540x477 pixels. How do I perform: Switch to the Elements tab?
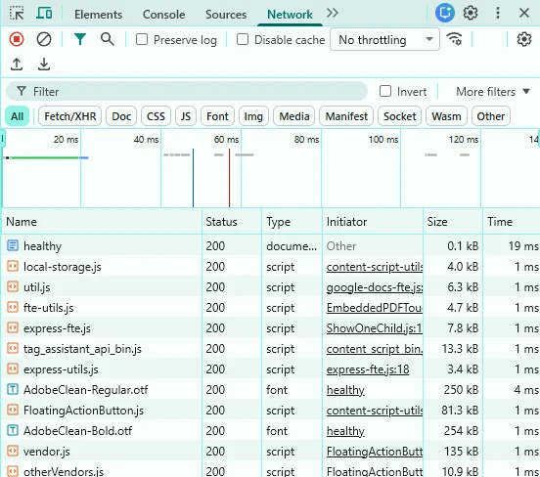[x=98, y=15]
